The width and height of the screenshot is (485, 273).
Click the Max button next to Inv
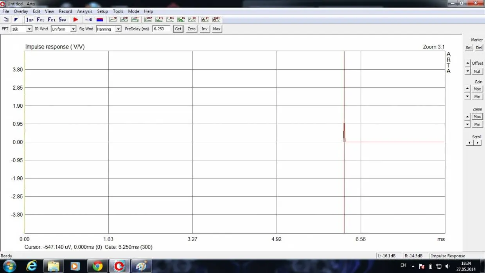pos(217,29)
